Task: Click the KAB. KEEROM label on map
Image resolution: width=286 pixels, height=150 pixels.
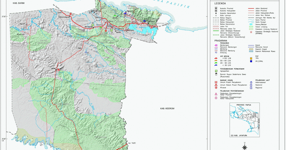Action: pos(167,108)
